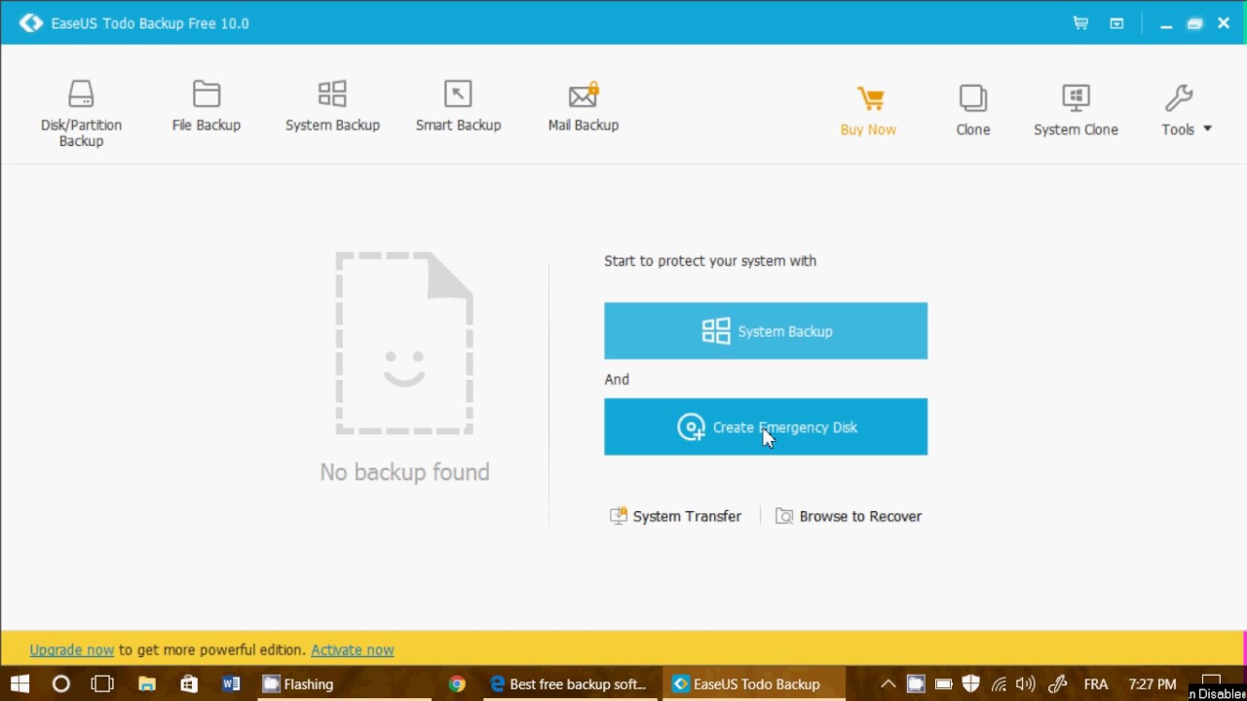Open Cortana search circle

point(60,683)
